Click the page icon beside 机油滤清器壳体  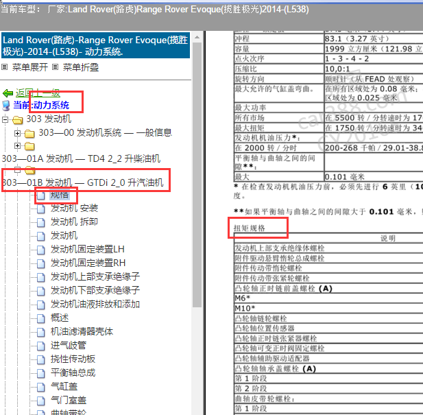(x=40, y=332)
